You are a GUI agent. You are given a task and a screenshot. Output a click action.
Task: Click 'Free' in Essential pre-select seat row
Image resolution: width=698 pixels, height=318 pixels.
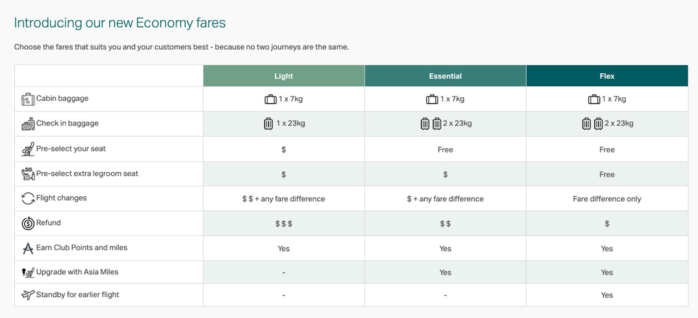(x=445, y=149)
